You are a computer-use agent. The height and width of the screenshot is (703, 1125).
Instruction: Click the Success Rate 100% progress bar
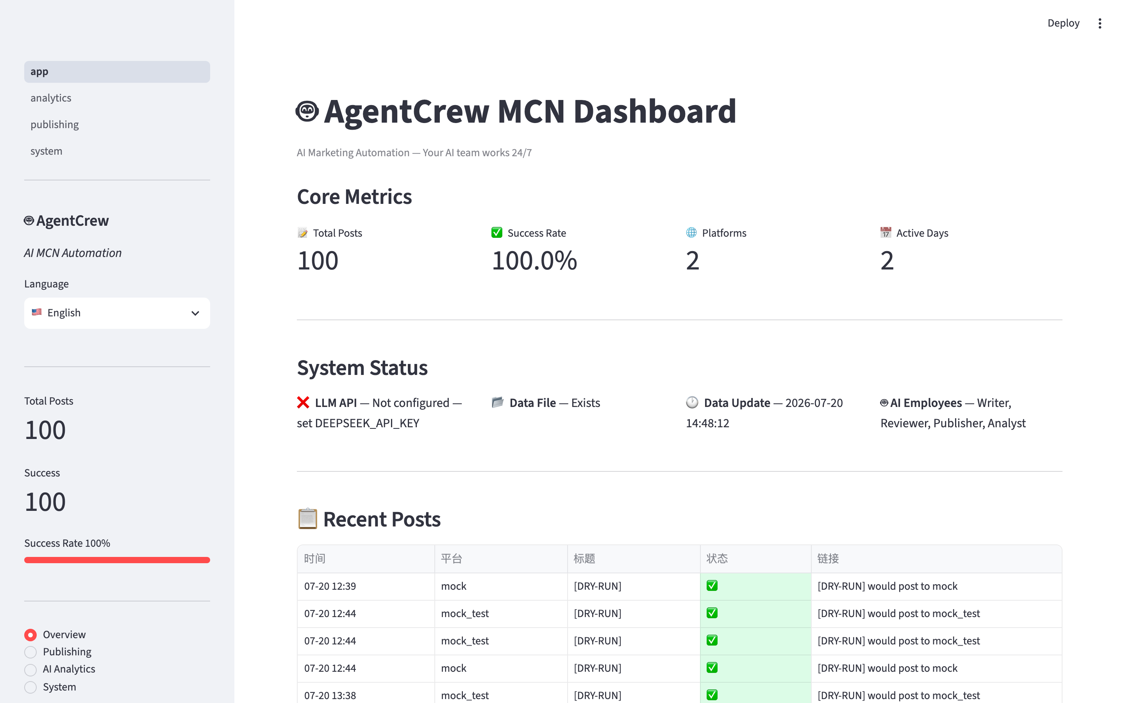pos(117,560)
